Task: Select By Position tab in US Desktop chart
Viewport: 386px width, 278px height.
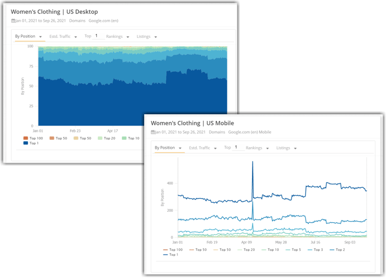Action: (27, 37)
